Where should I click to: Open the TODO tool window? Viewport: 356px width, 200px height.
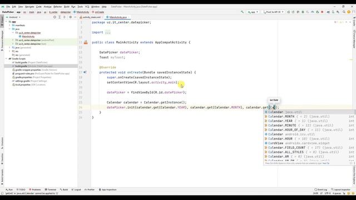tap(21, 189)
